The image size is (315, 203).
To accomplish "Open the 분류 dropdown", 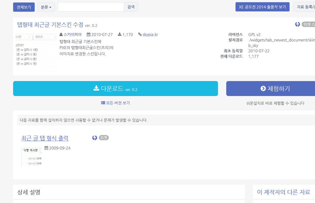I will 46,7.
